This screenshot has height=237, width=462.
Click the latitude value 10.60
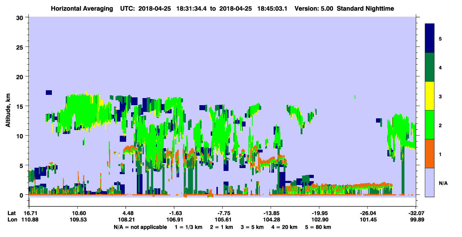tap(77, 213)
